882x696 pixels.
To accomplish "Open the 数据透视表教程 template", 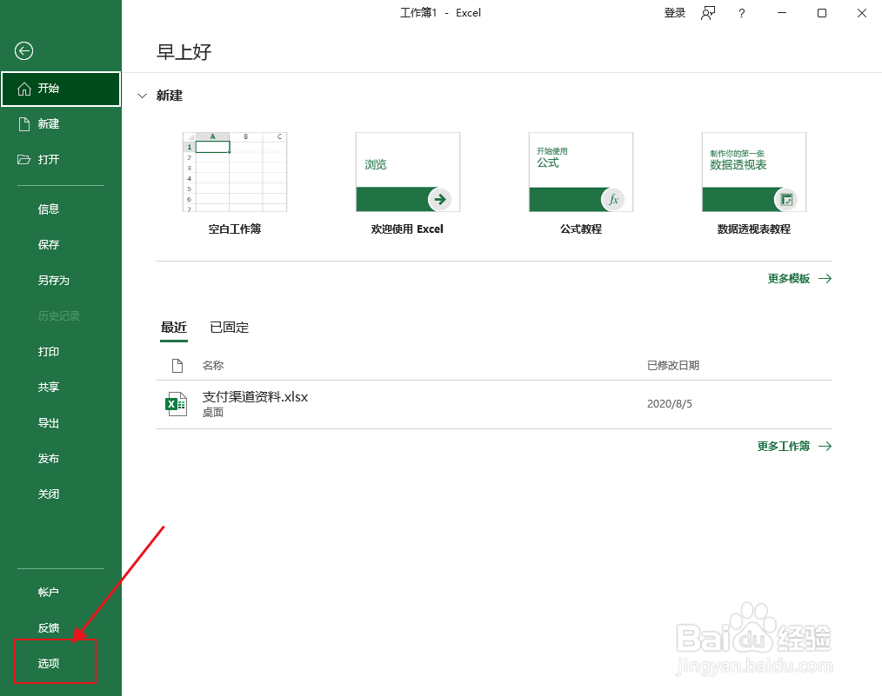I will (754, 172).
